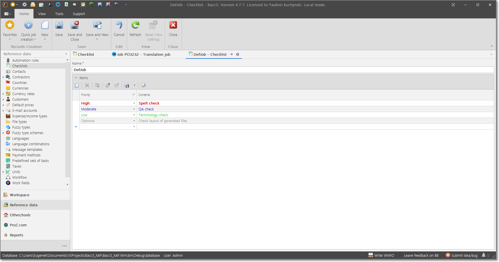Click the gear settings icon in title bar

pos(25,4)
